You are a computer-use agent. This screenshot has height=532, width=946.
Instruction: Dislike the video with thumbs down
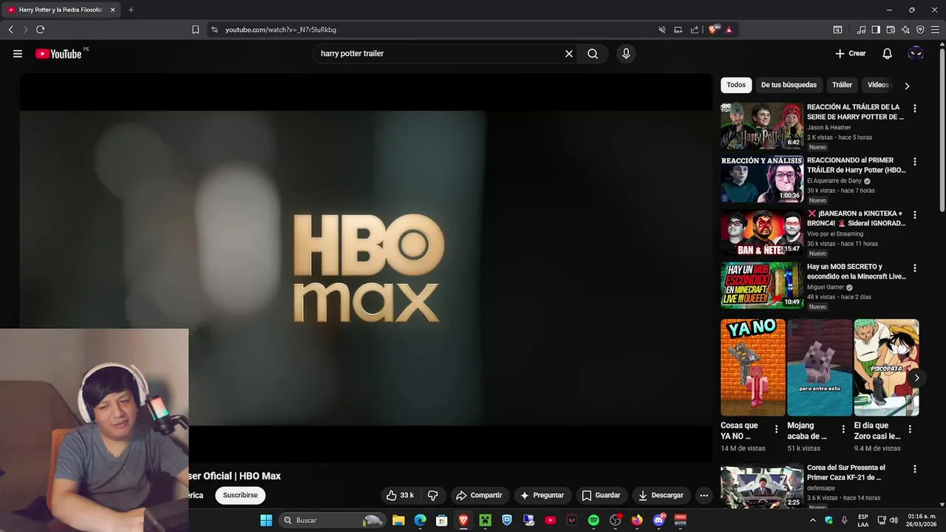tap(433, 495)
